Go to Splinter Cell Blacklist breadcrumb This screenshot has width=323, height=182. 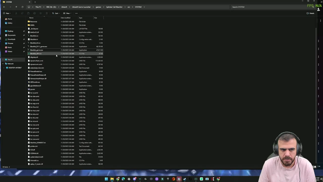[x=114, y=7]
